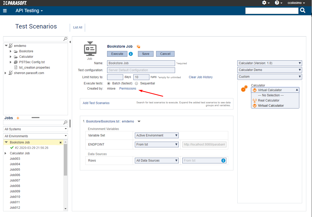Image resolution: width=312 pixels, height=217 pixels.
Task: Collapse the Bookstore Job entry in Jobs list
Action: [6, 142]
